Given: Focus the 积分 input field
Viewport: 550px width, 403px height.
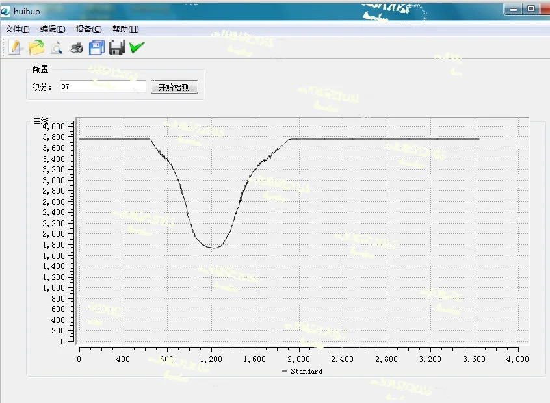Looking at the screenshot, I should coord(103,86).
